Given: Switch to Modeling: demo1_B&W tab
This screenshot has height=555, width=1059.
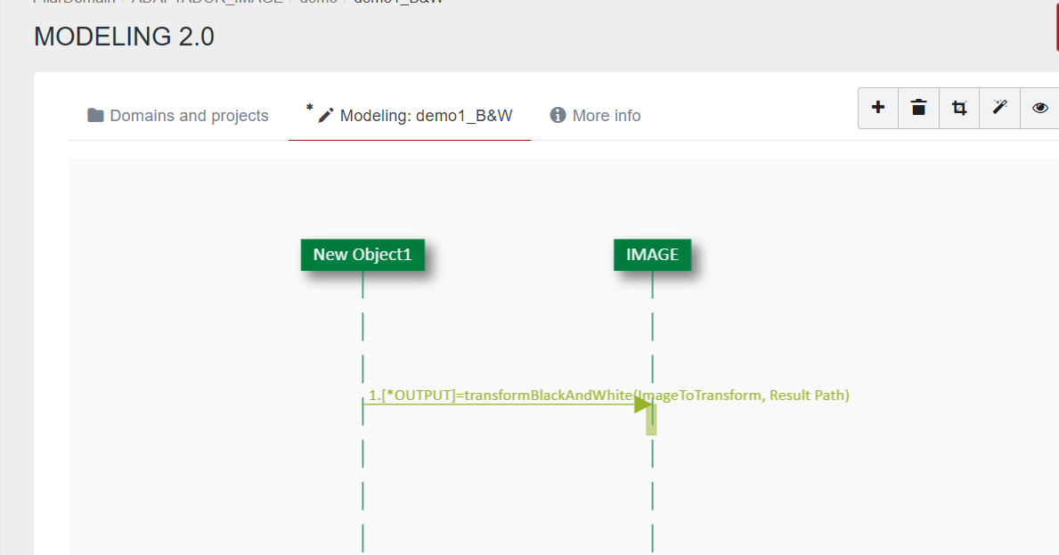Looking at the screenshot, I should click(426, 116).
